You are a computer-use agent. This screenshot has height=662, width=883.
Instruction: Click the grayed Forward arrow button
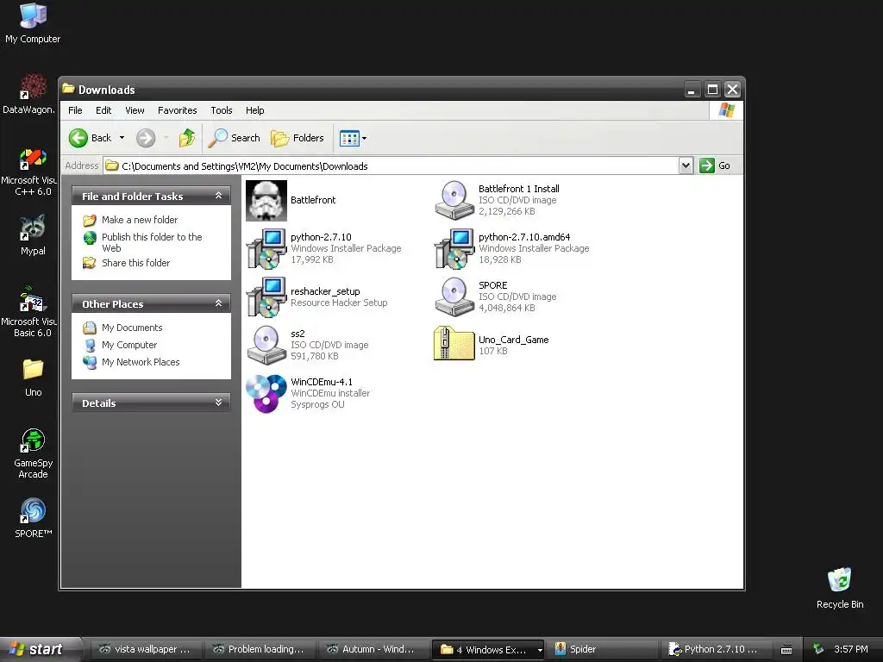(146, 138)
